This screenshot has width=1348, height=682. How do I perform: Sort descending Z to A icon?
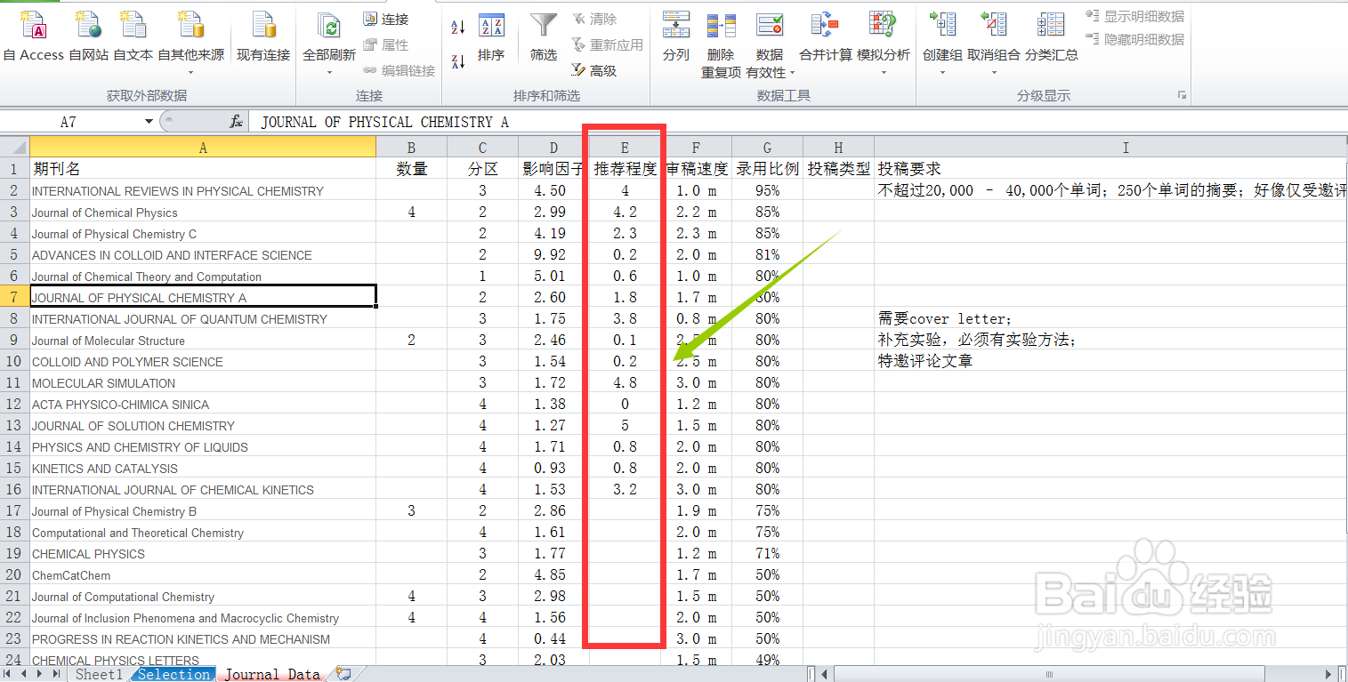click(x=458, y=61)
